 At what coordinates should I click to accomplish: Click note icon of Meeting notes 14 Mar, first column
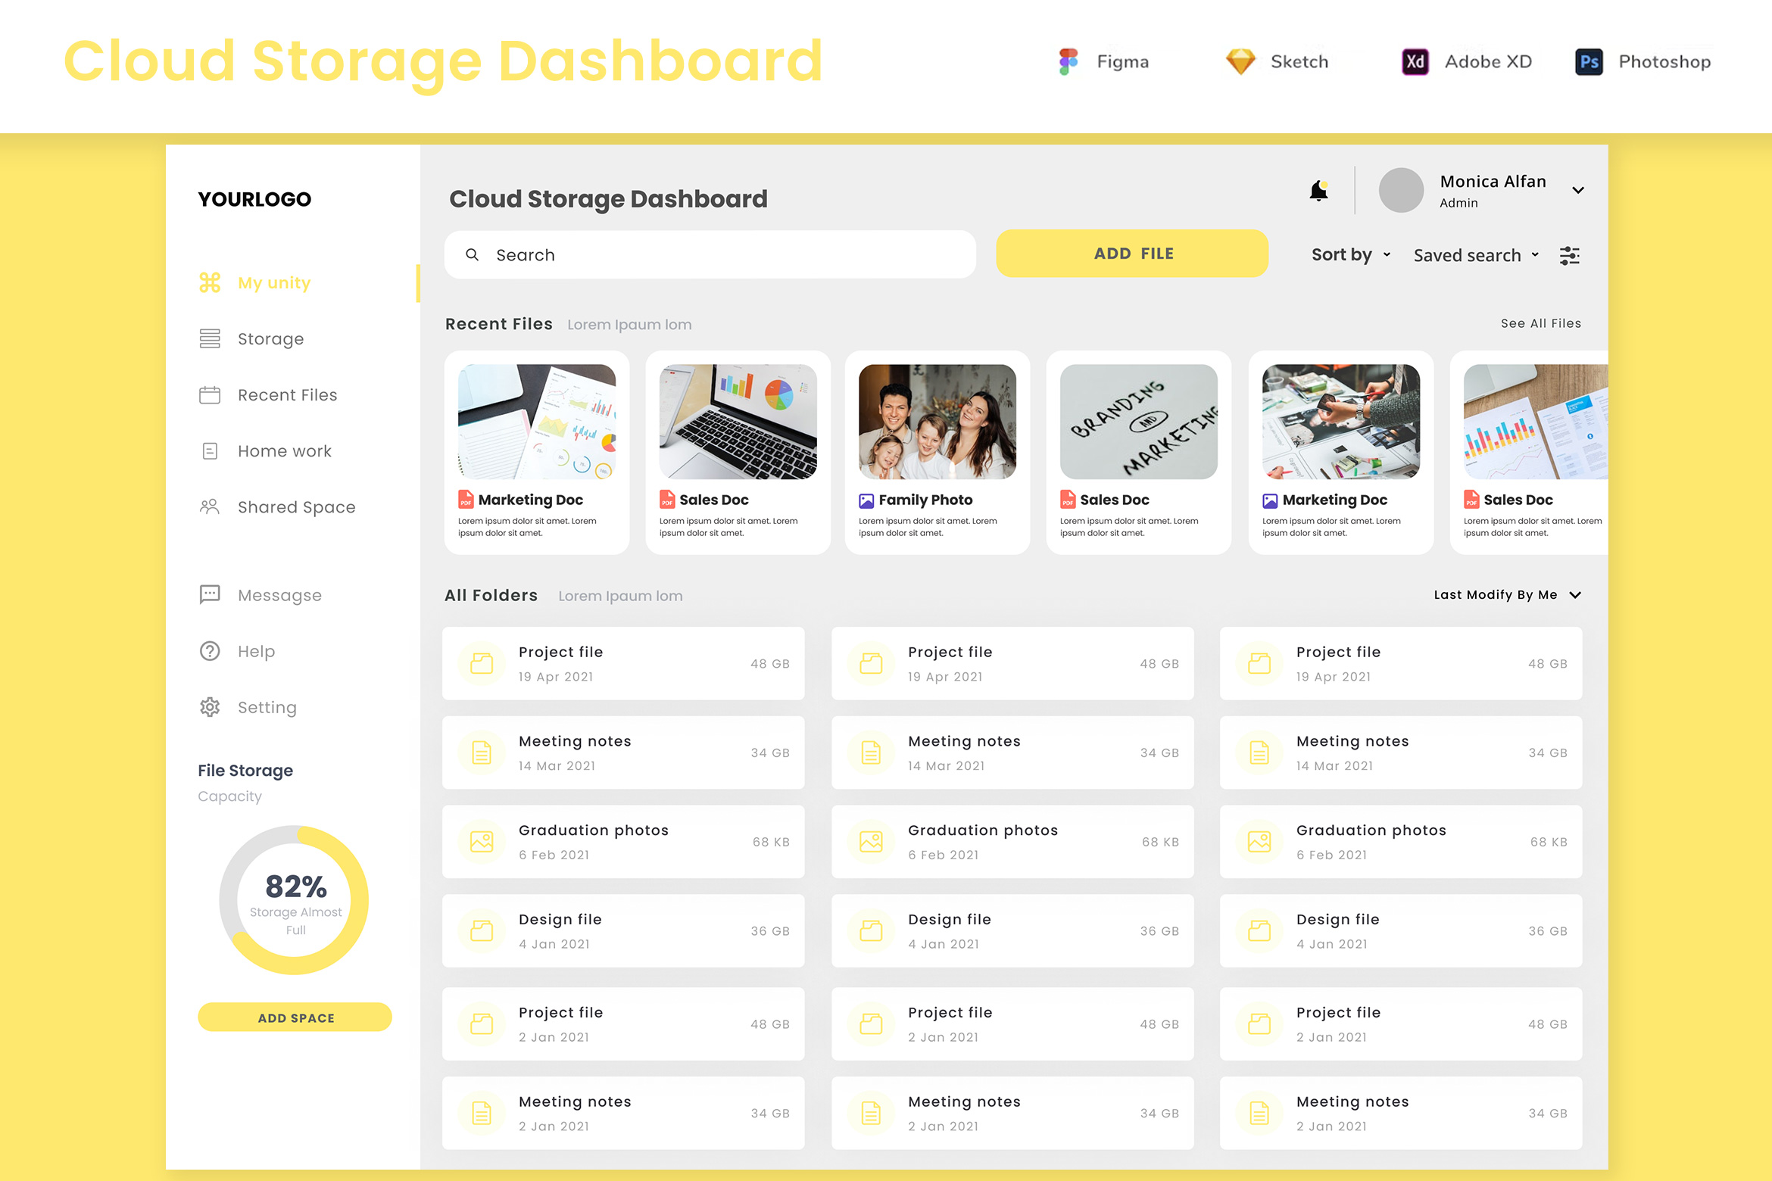[482, 753]
